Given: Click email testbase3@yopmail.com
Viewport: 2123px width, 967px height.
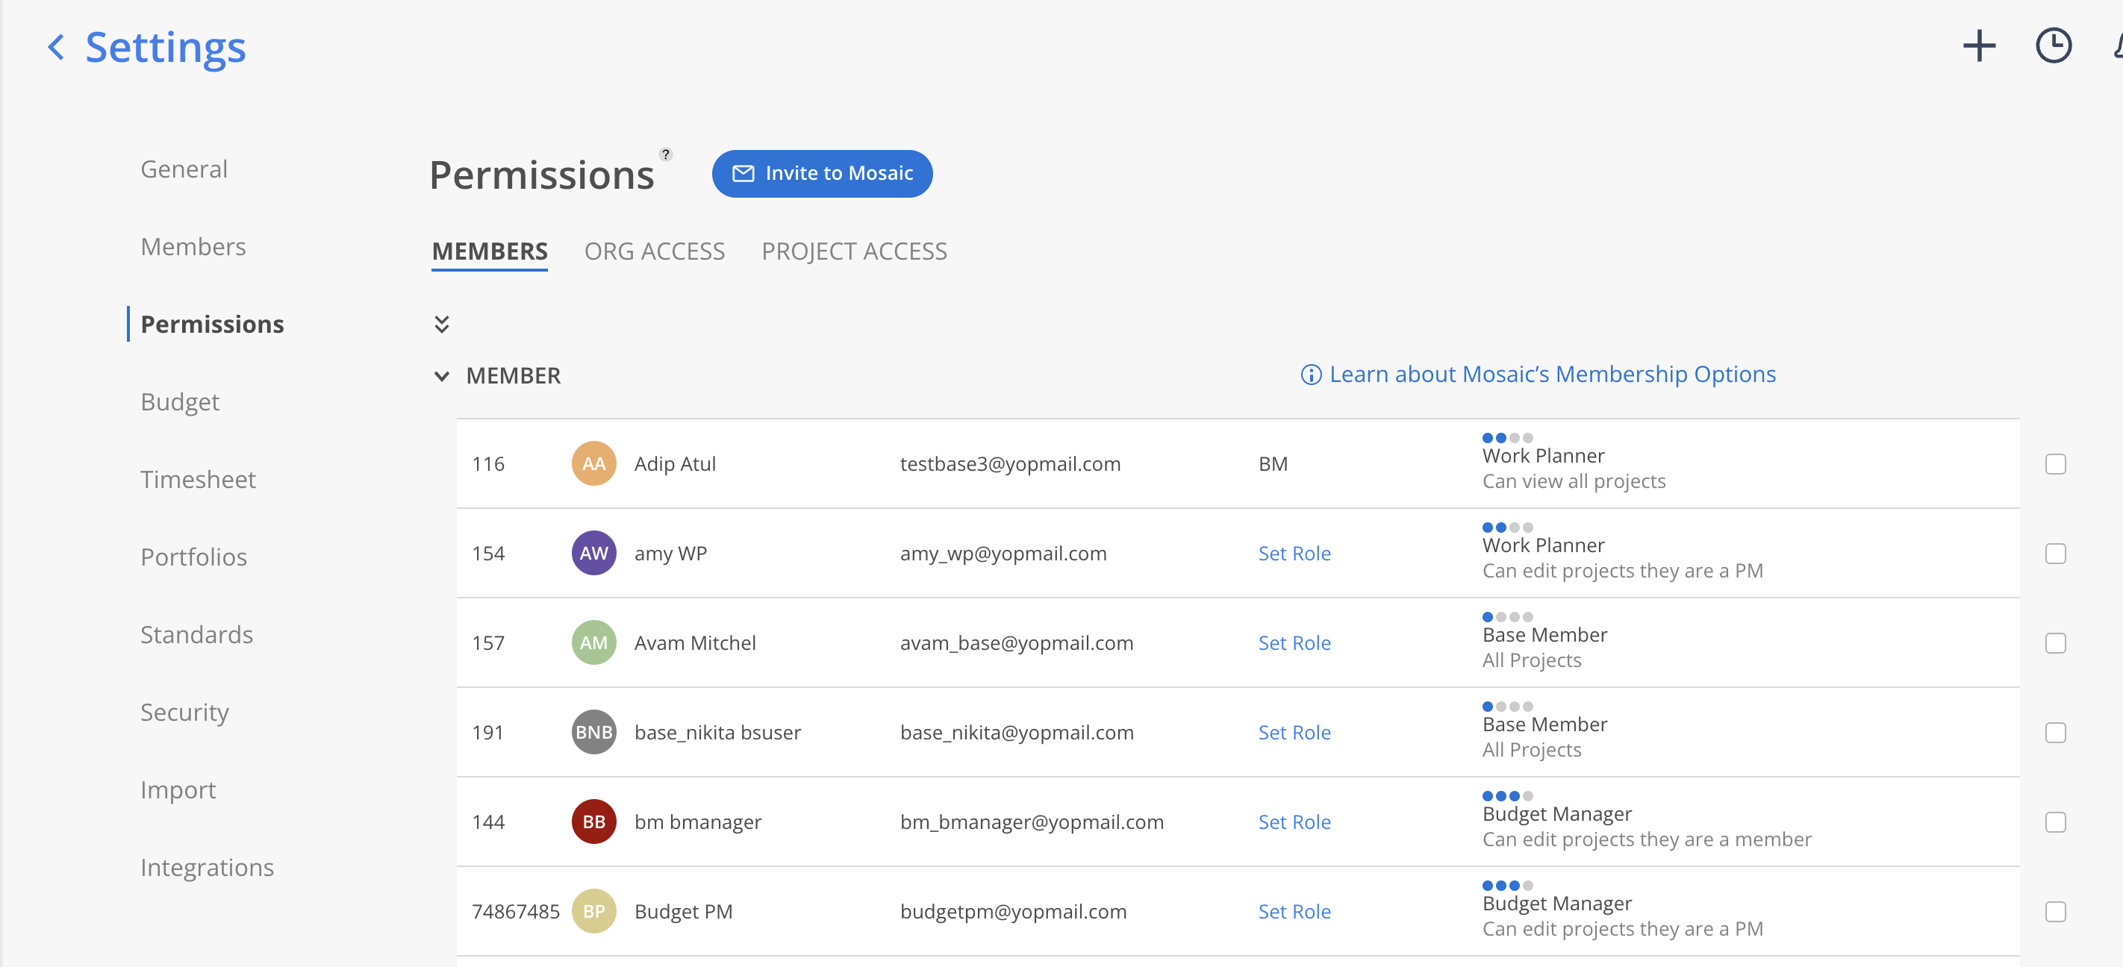Looking at the screenshot, I should coord(1009,465).
